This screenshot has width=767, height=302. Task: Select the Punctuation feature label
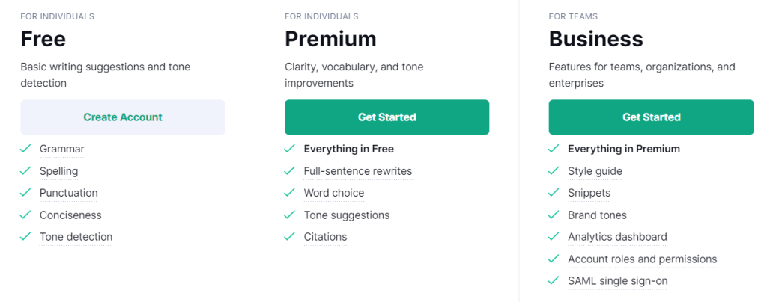68,193
